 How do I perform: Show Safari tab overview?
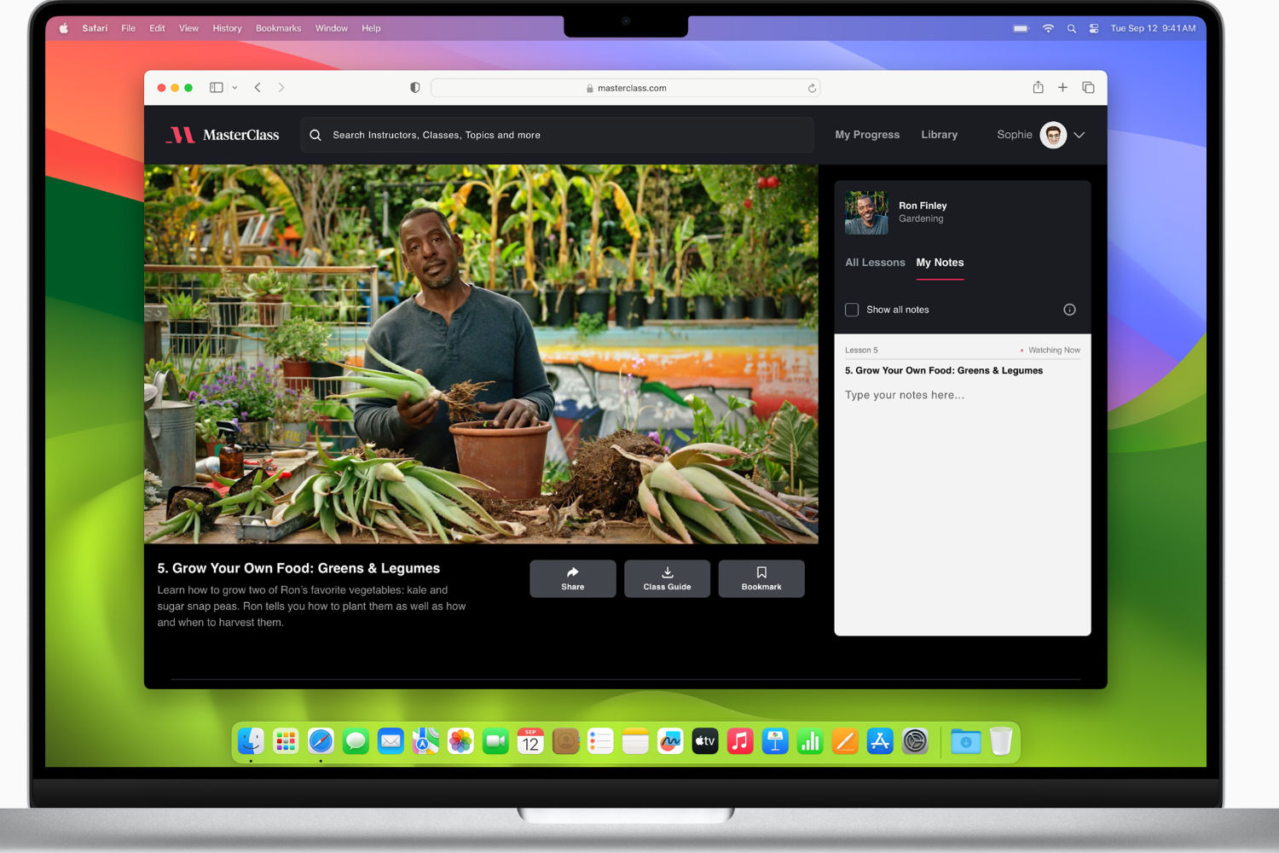coord(1088,87)
